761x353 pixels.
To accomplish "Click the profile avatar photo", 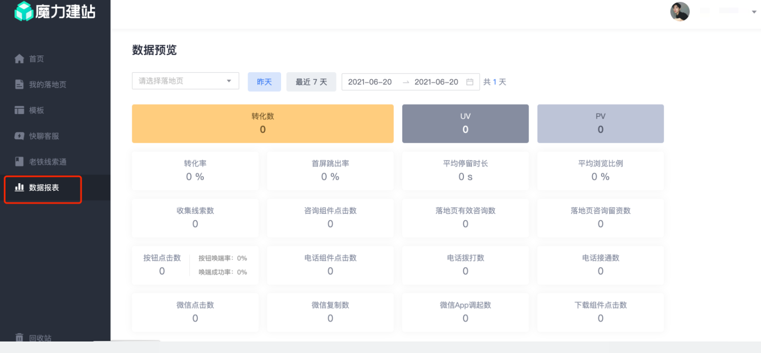I will (679, 11).
